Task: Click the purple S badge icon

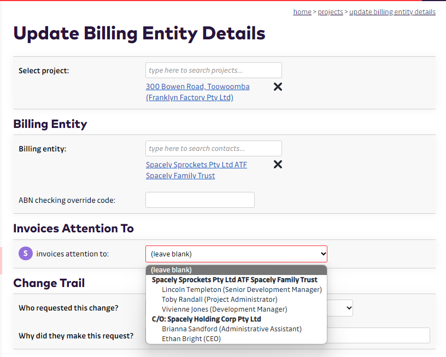Action: click(x=25, y=254)
